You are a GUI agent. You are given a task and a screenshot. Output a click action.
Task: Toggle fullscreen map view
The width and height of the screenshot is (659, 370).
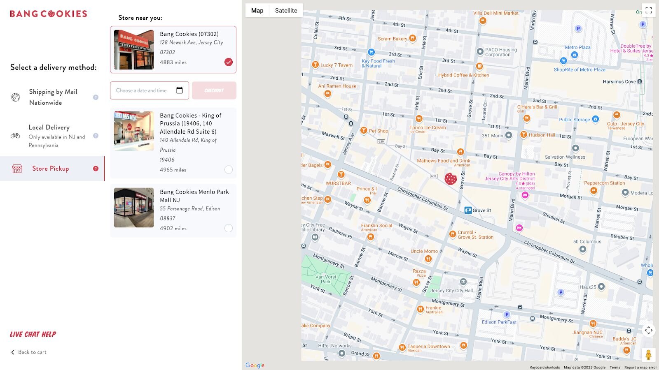click(648, 10)
